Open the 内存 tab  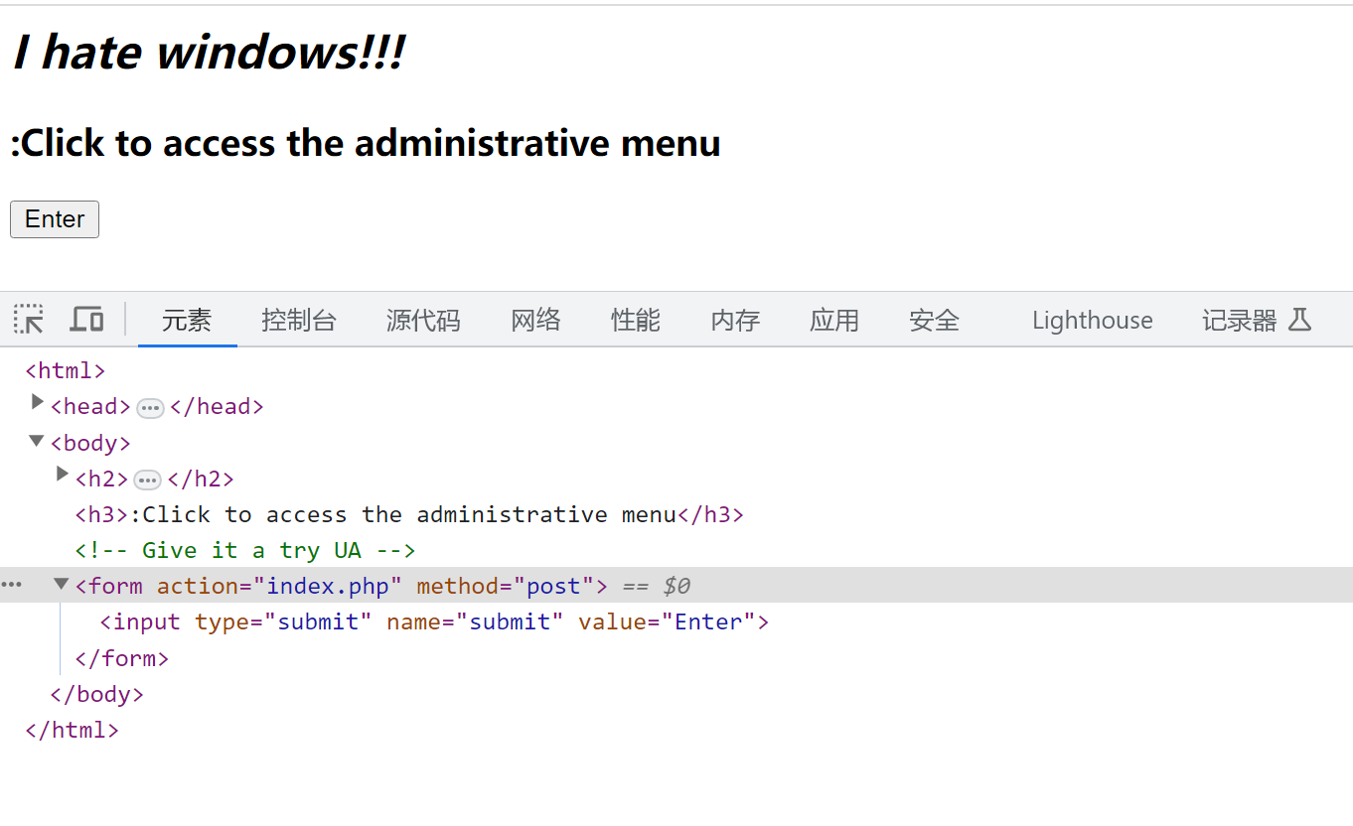point(735,320)
